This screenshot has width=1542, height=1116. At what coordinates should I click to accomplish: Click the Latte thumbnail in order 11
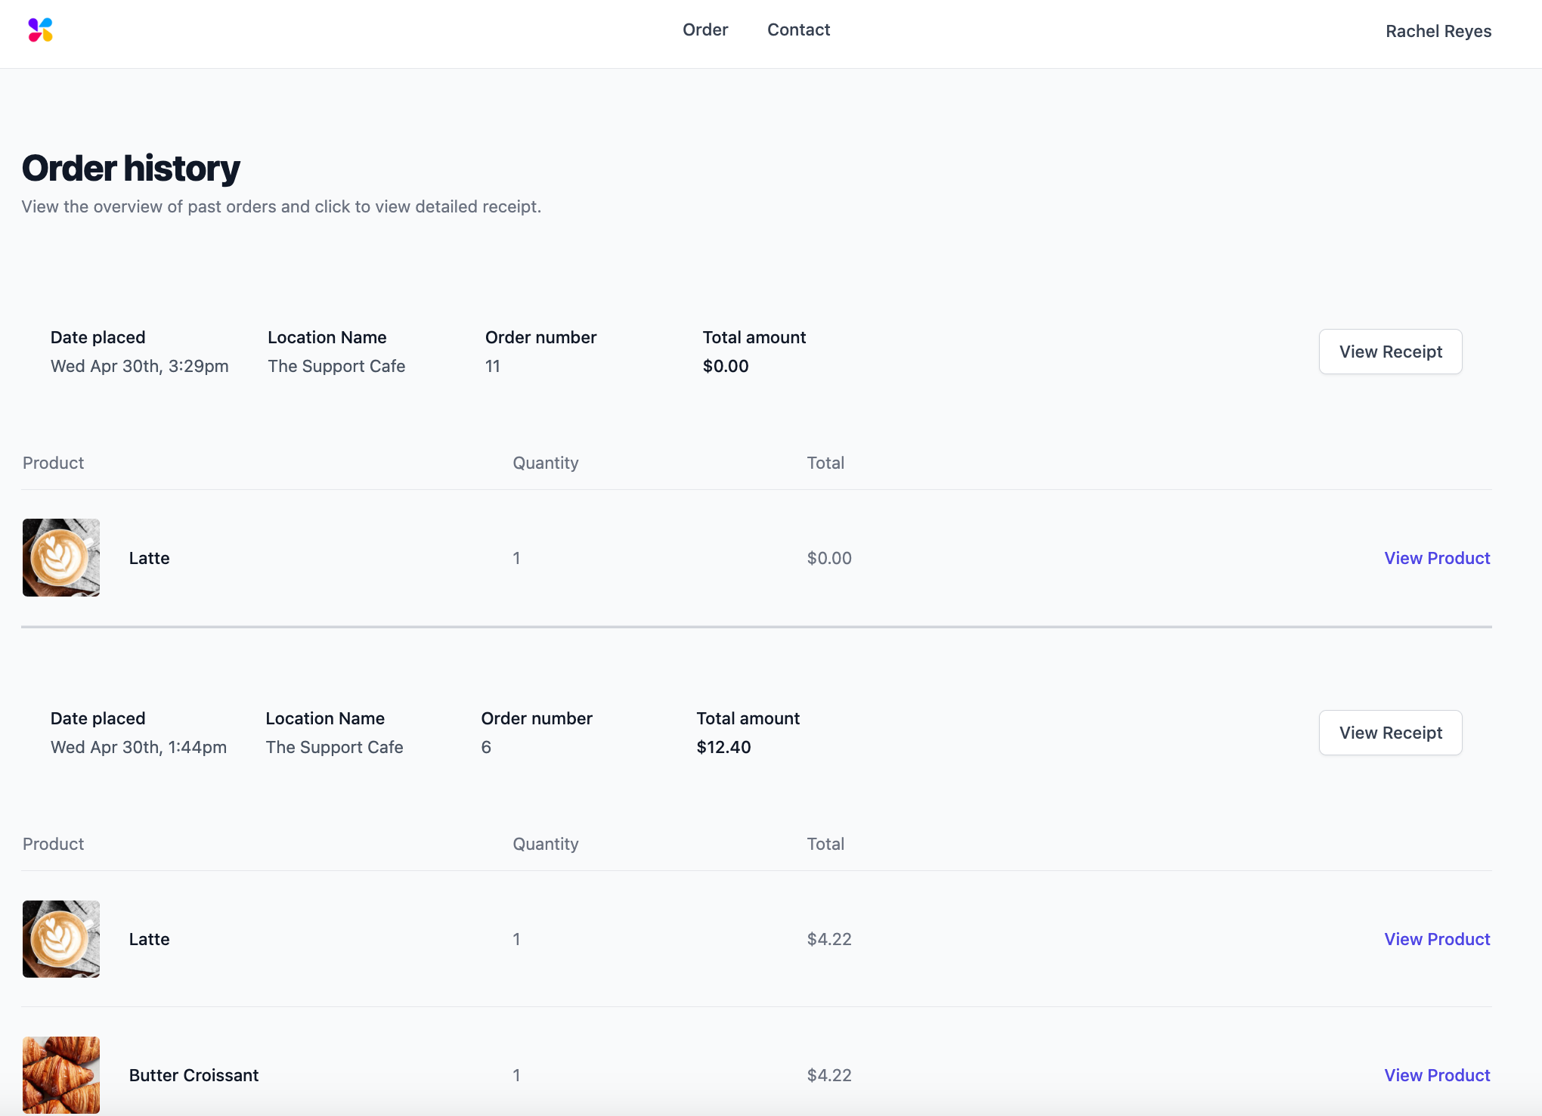coord(61,558)
